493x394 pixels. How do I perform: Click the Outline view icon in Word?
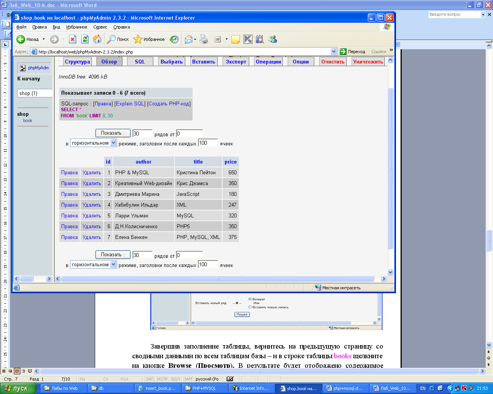(23, 371)
